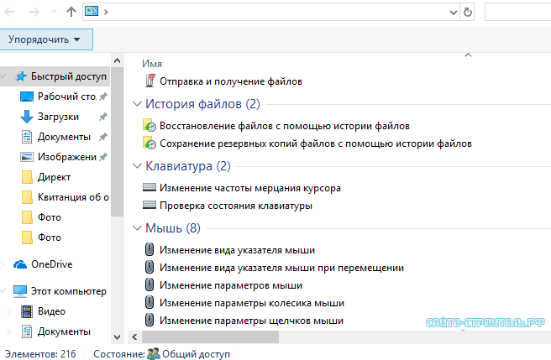Screen dimensions: 551x360
Task: Click the address bar path chevron
Action: click(x=106, y=13)
